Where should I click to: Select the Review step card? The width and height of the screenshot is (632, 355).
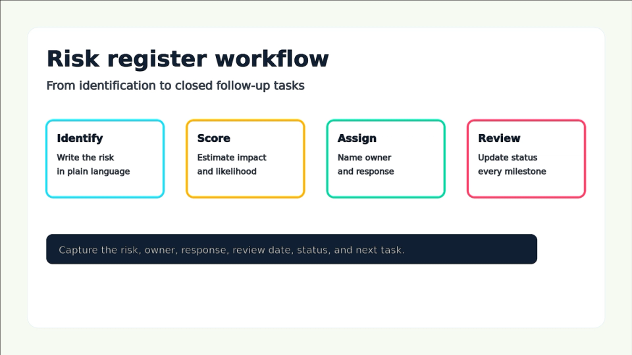click(x=527, y=158)
